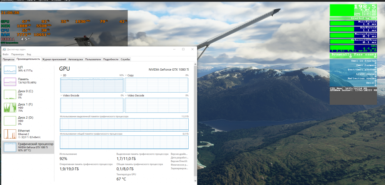Viewport: 385px width, 185px height.
Task: Close the Диспетчер задач window
Action: [x=192, y=49]
